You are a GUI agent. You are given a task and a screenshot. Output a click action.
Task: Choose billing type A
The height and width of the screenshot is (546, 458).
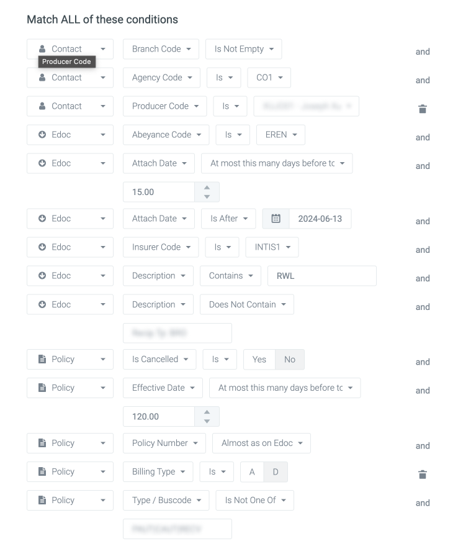[252, 472]
